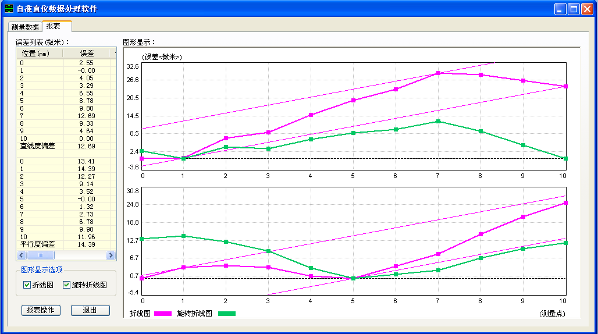The image size is (598, 334).
Task: Minimize the software window
Action: click(x=560, y=9)
